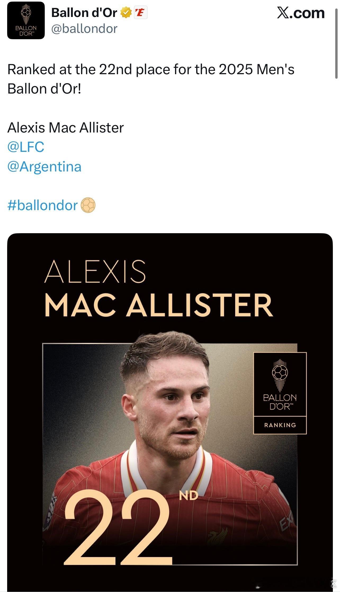Click the tweet text about 22nd place
This screenshot has width=340, height=592.
coord(151,79)
